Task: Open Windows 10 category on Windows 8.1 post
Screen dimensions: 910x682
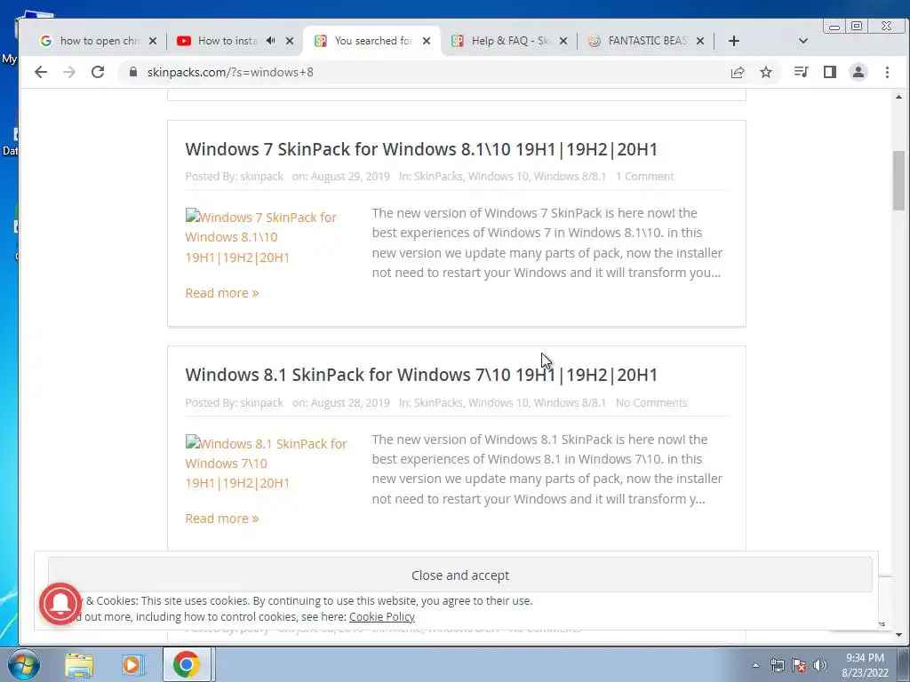Action: [499, 402]
